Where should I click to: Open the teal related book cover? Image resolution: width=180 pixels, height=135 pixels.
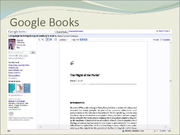pyautogui.click(x=12, y=88)
